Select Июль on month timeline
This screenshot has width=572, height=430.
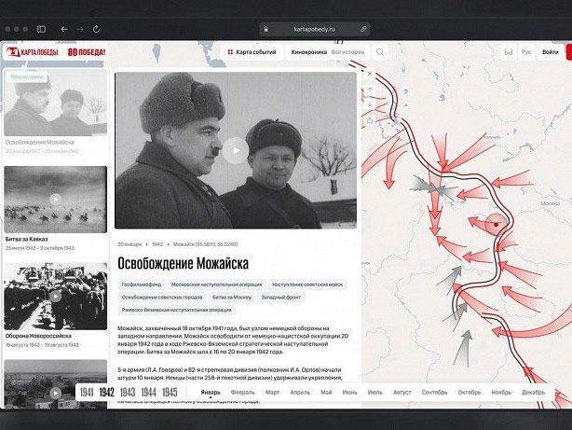[375, 393]
